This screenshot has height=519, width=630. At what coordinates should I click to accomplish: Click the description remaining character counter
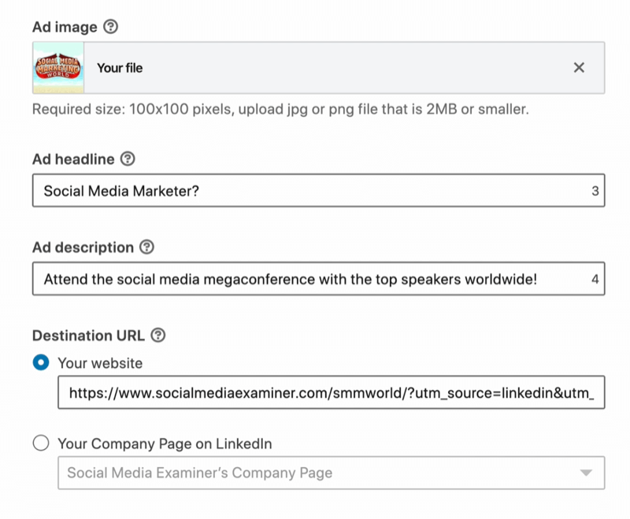pos(595,279)
